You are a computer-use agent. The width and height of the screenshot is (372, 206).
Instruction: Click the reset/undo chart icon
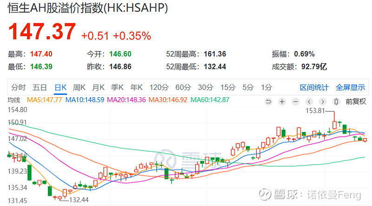(268, 102)
